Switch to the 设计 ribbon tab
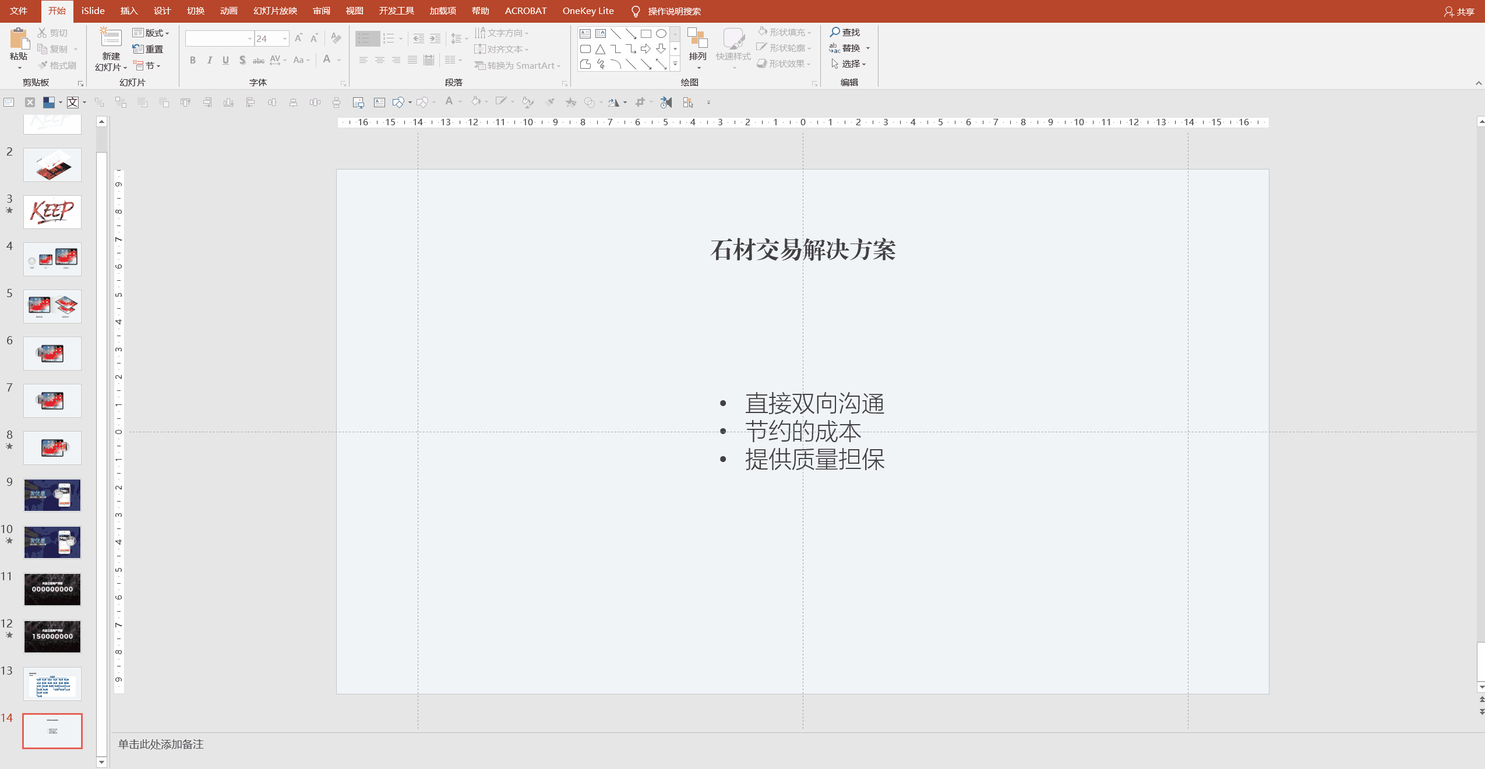 (x=161, y=10)
